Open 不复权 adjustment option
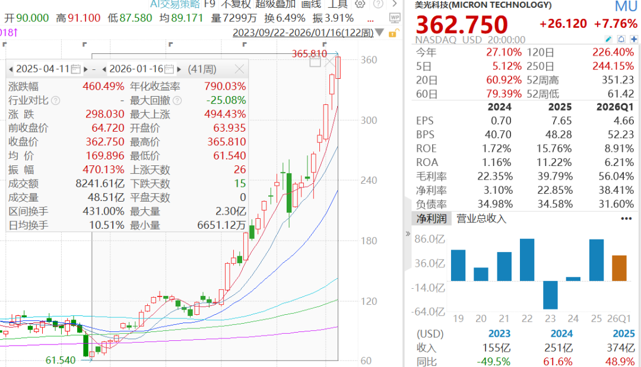 [236, 4]
